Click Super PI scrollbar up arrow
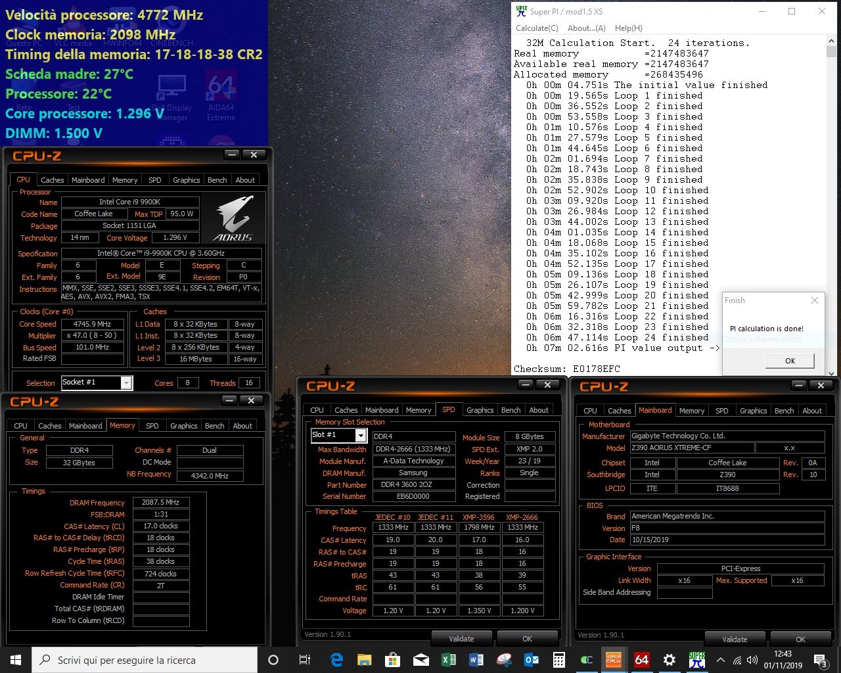Screen dimensions: 841x673 point(832,41)
